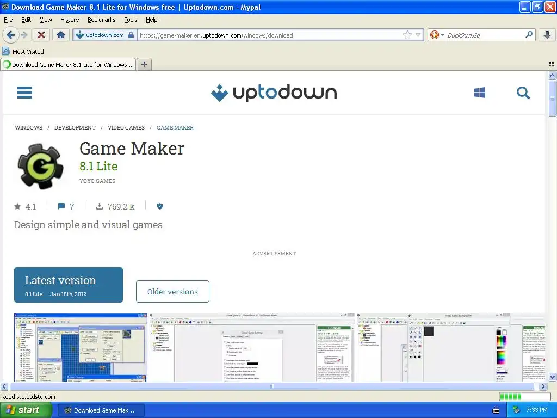Click the Windows start button

click(x=26, y=410)
